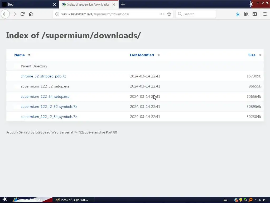Click the date in supermium_122_r2_64_symbols.7z row

click(x=145, y=117)
